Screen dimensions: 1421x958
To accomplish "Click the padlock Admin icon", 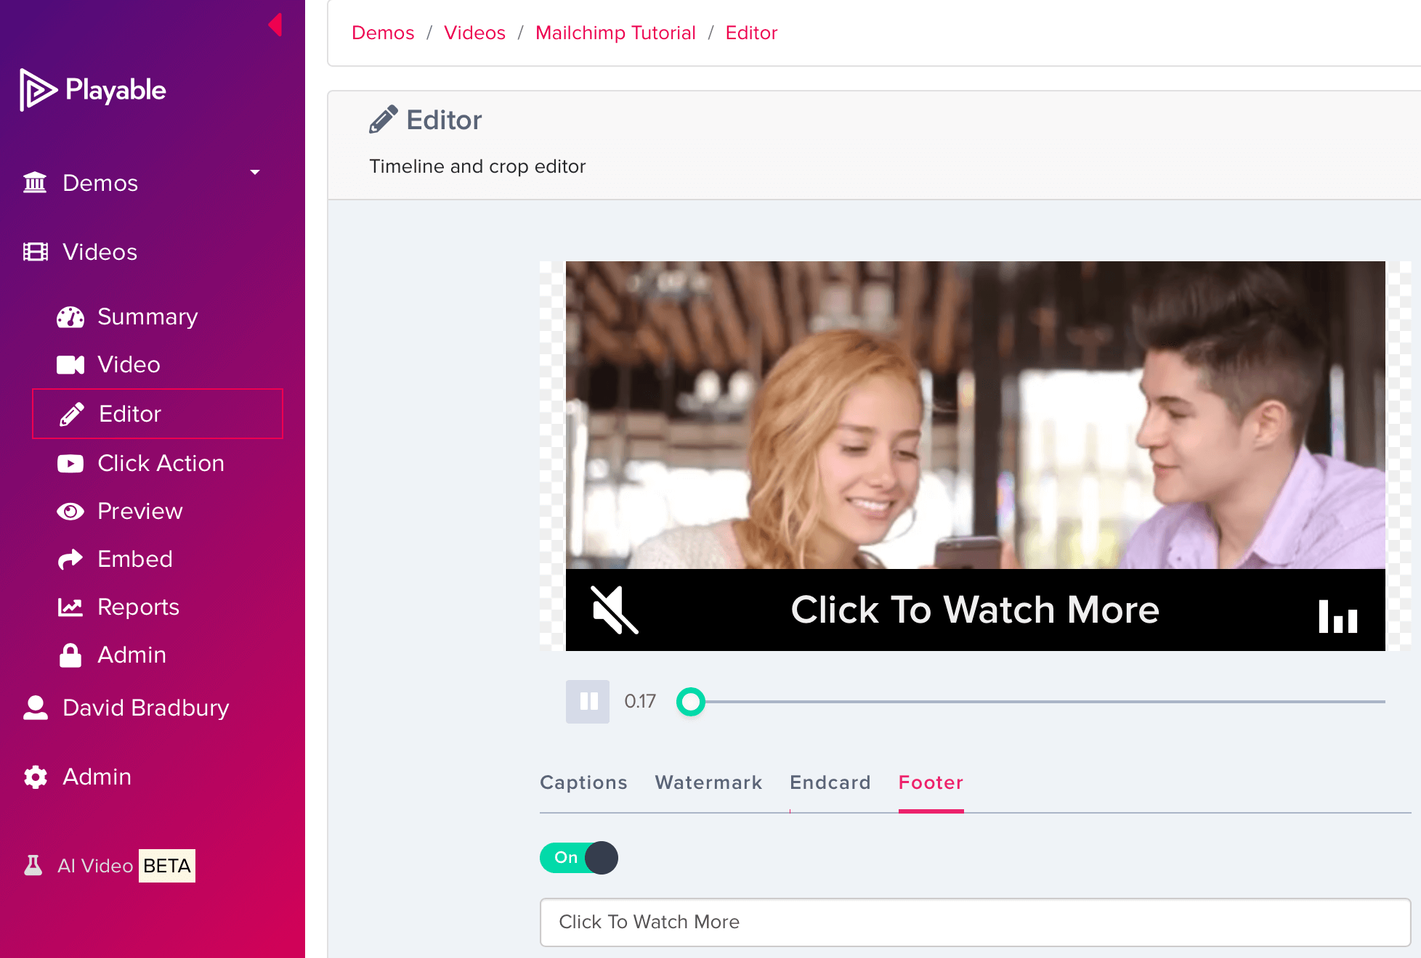I will coord(70,655).
